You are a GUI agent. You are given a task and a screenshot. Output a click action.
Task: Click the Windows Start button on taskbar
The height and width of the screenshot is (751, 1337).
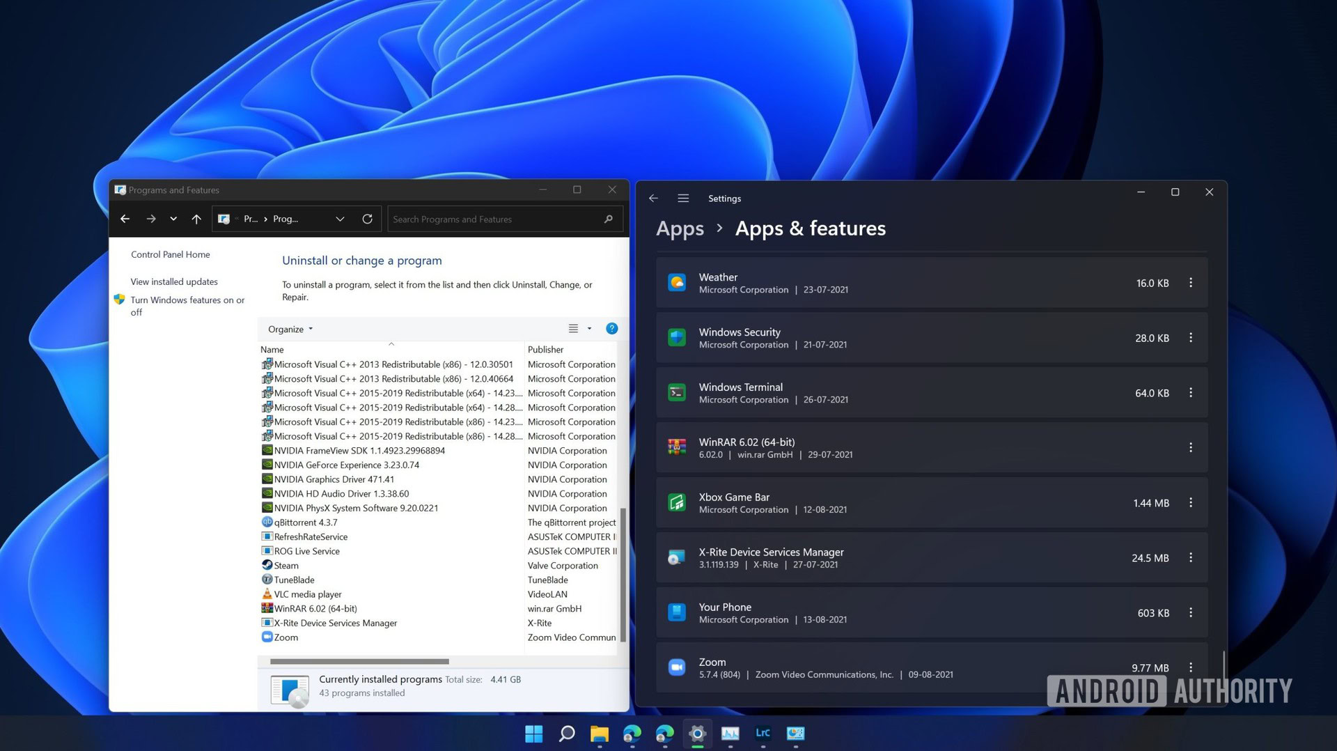[x=533, y=733]
